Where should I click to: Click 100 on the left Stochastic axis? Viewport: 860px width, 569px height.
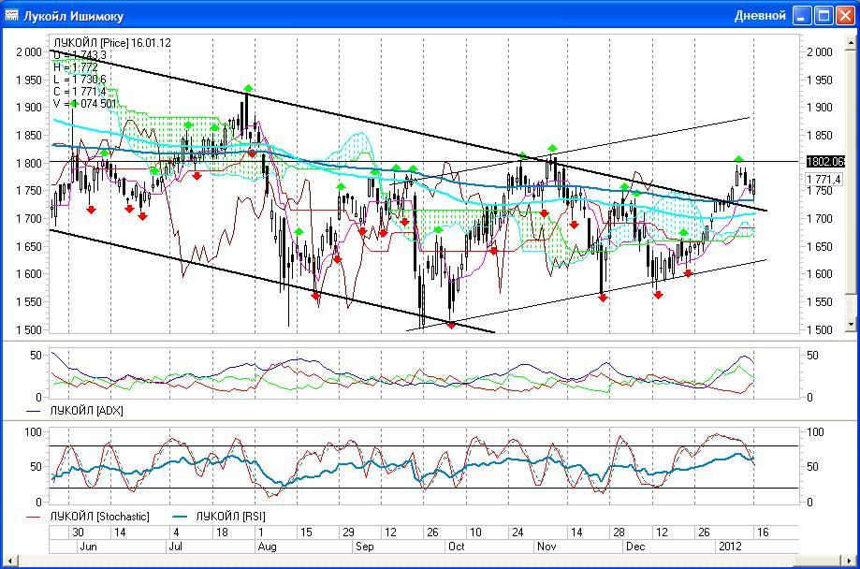33,432
